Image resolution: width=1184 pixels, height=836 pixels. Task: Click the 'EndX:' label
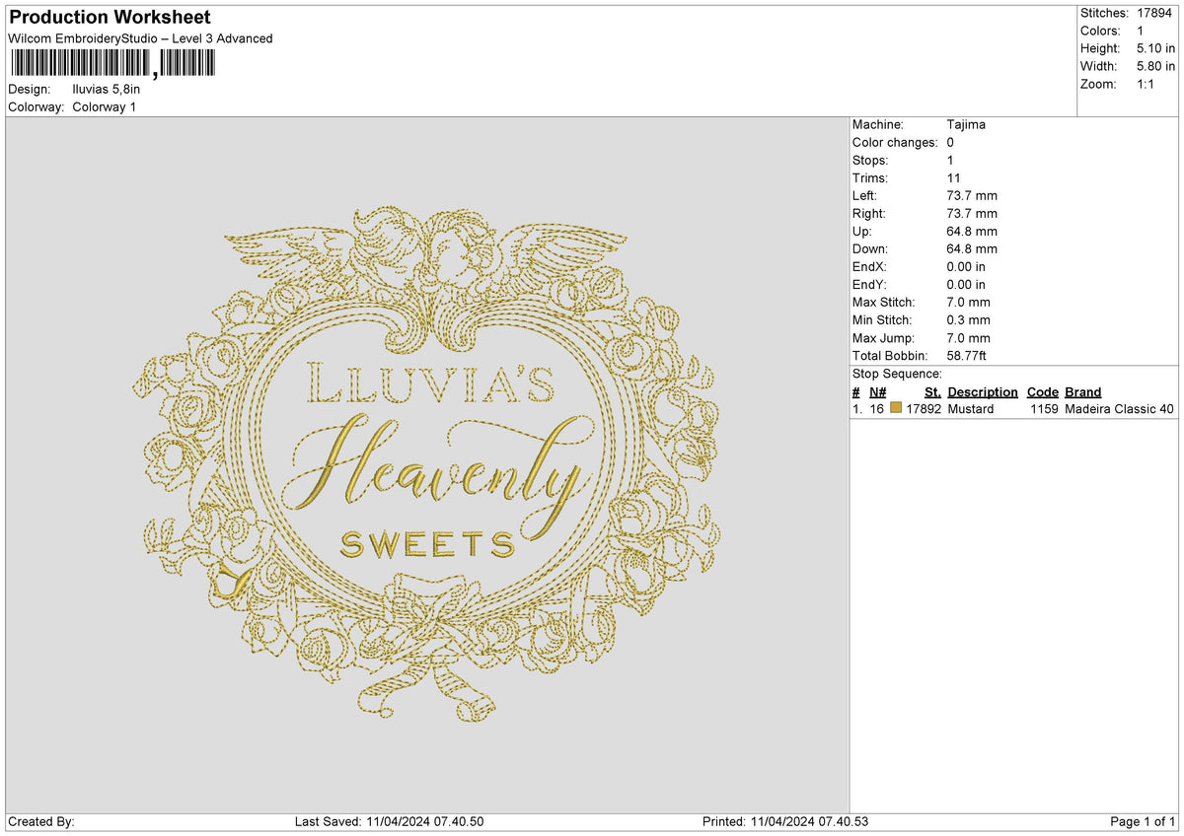(x=869, y=266)
